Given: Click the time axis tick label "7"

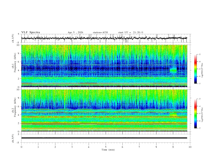Looking at the screenshot, I should (x=139, y=147).
